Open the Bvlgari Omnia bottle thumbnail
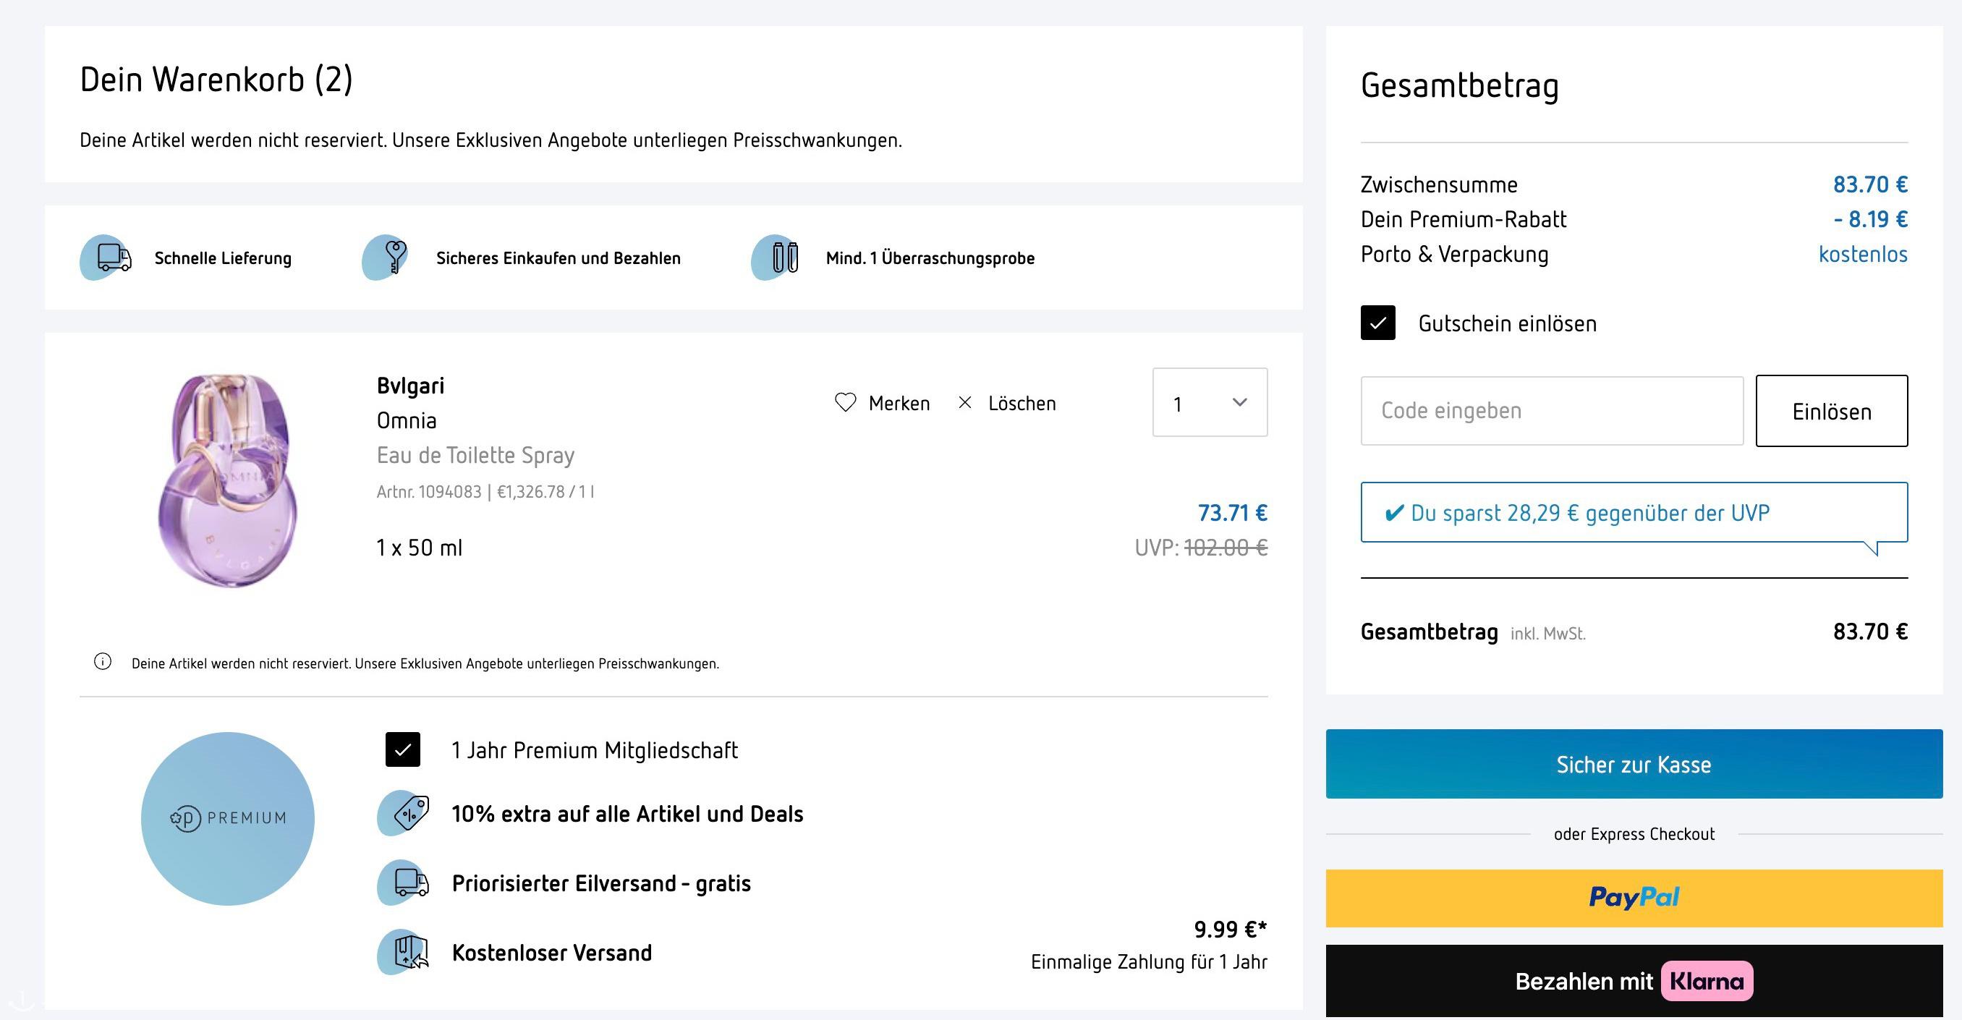Screen dimensions: 1962x1020 (x=226, y=480)
